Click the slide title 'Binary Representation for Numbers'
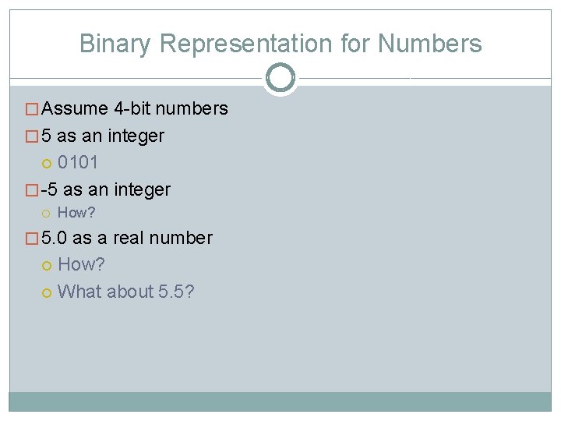The height and width of the screenshot is (421, 561). coord(280,44)
